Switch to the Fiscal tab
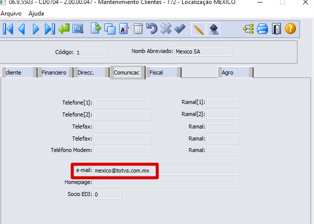Screen dimensions: 314x224 (x=163, y=72)
